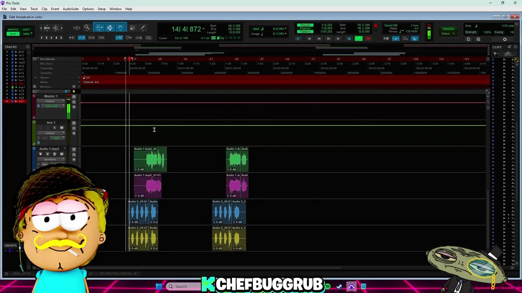Click the green Play loop button

tap(358, 39)
